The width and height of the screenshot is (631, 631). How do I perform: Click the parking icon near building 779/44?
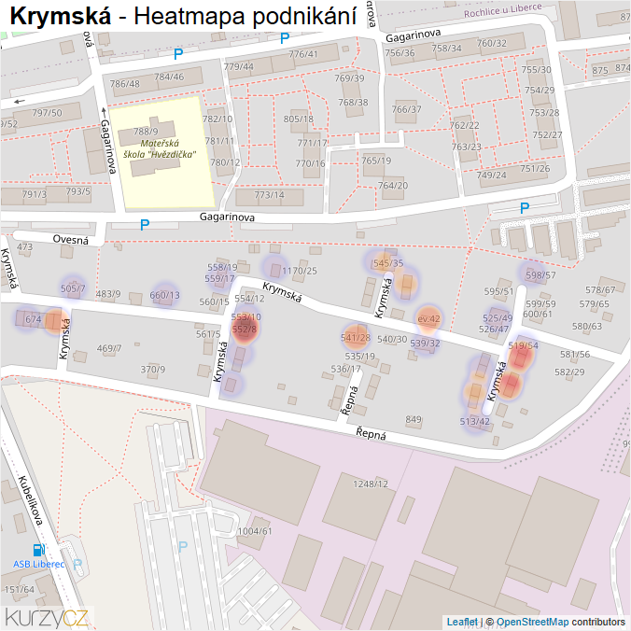coord(178,53)
